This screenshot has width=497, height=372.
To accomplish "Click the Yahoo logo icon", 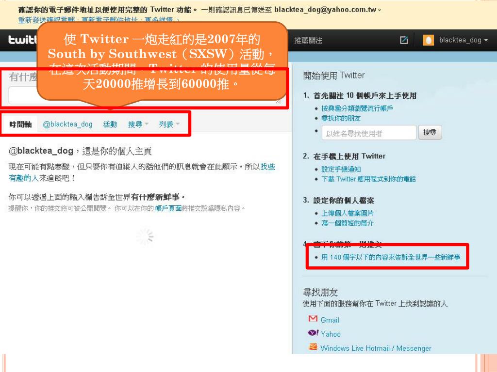I will coord(313,333).
